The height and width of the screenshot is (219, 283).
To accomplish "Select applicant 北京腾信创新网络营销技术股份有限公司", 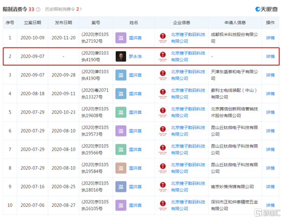I will 234,112.
